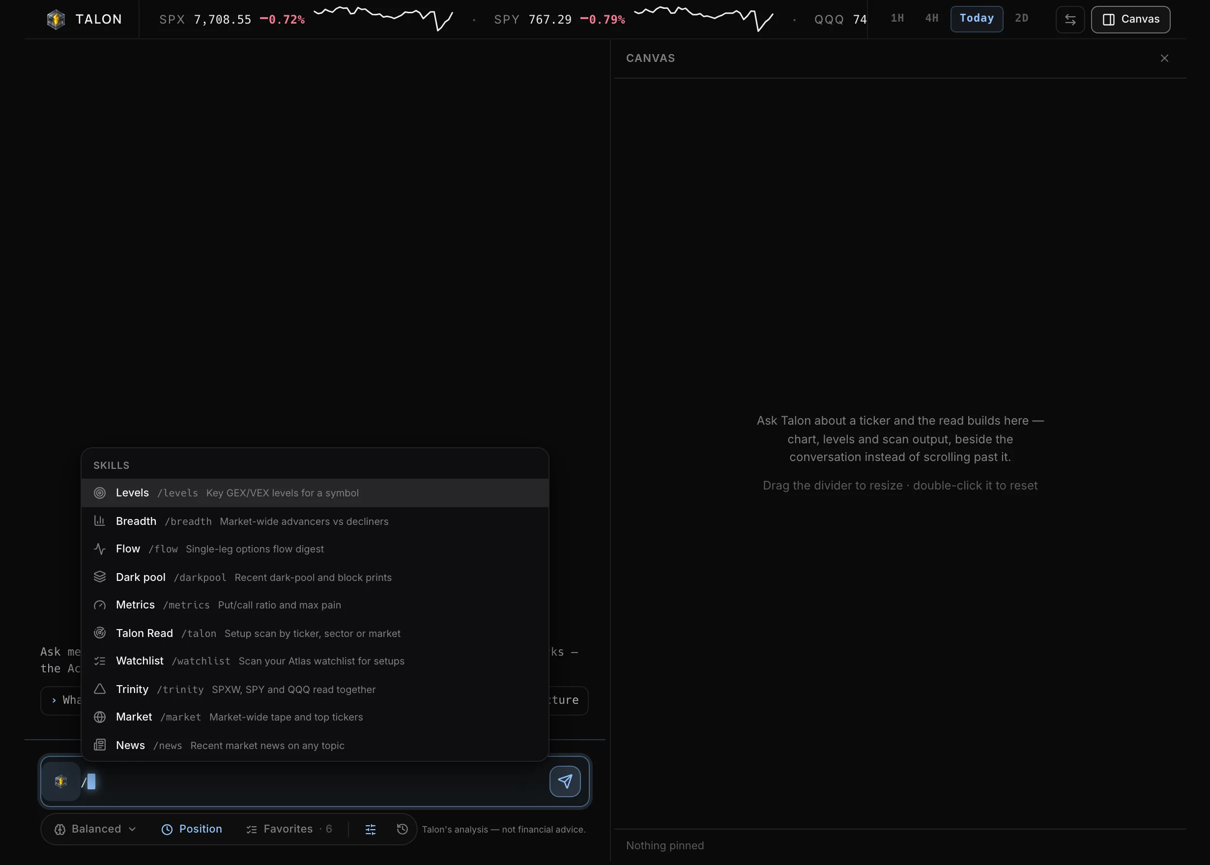Click the Market globe icon
The image size is (1210, 865).
click(x=100, y=717)
